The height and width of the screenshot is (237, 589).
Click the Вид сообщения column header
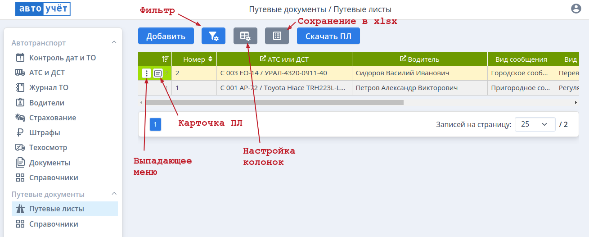tap(521, 59)
